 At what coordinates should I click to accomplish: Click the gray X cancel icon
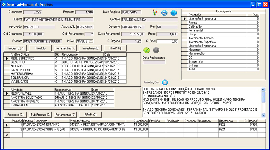156,50
